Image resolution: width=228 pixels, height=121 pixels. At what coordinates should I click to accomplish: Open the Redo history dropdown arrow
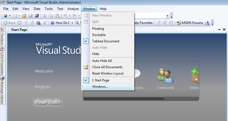point(79,16)
